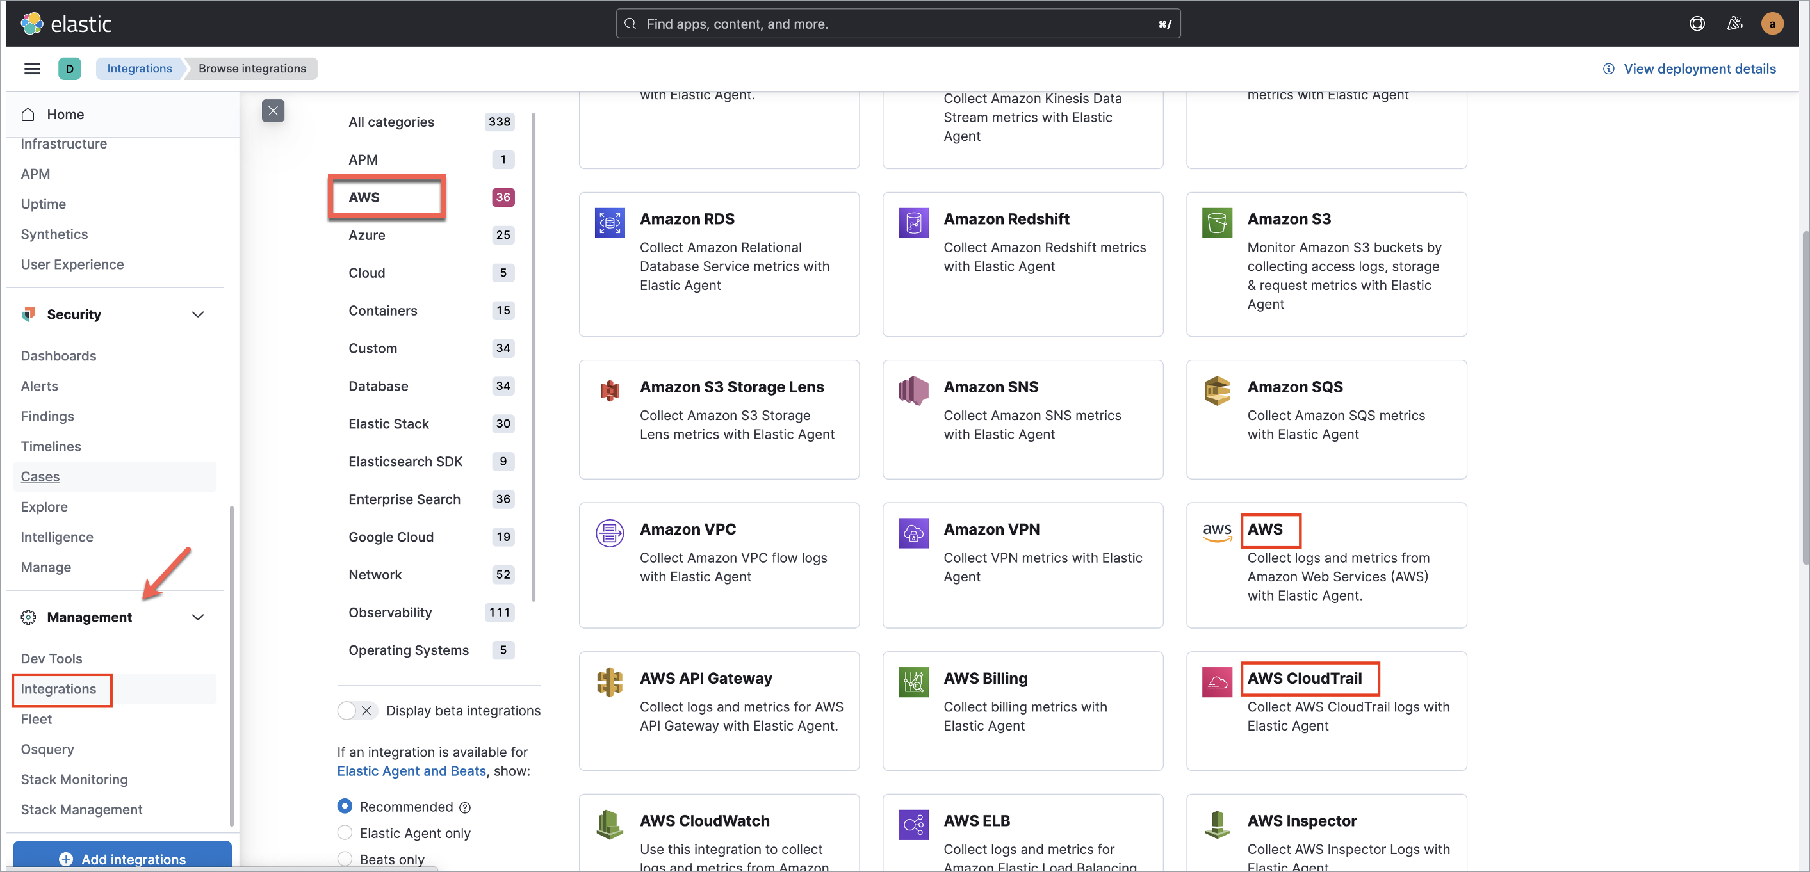Open the hamburger navigation menu
This screenshot has height=872, width=1810.
tap(31, 68)
